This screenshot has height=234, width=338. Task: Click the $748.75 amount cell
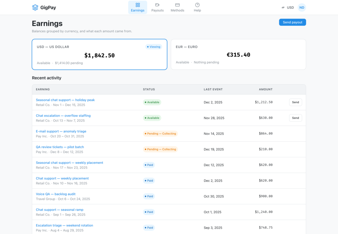click(266, 227)
